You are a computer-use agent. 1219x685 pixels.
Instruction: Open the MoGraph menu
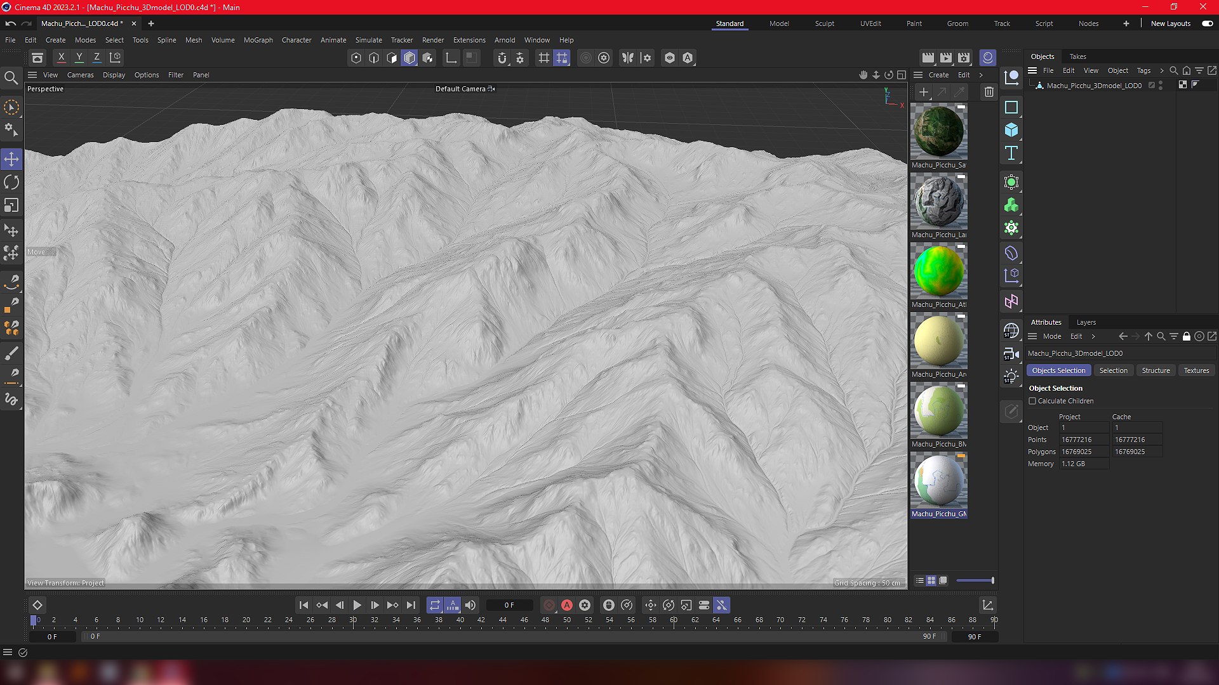pyautogui.click(x=258, y=40)
